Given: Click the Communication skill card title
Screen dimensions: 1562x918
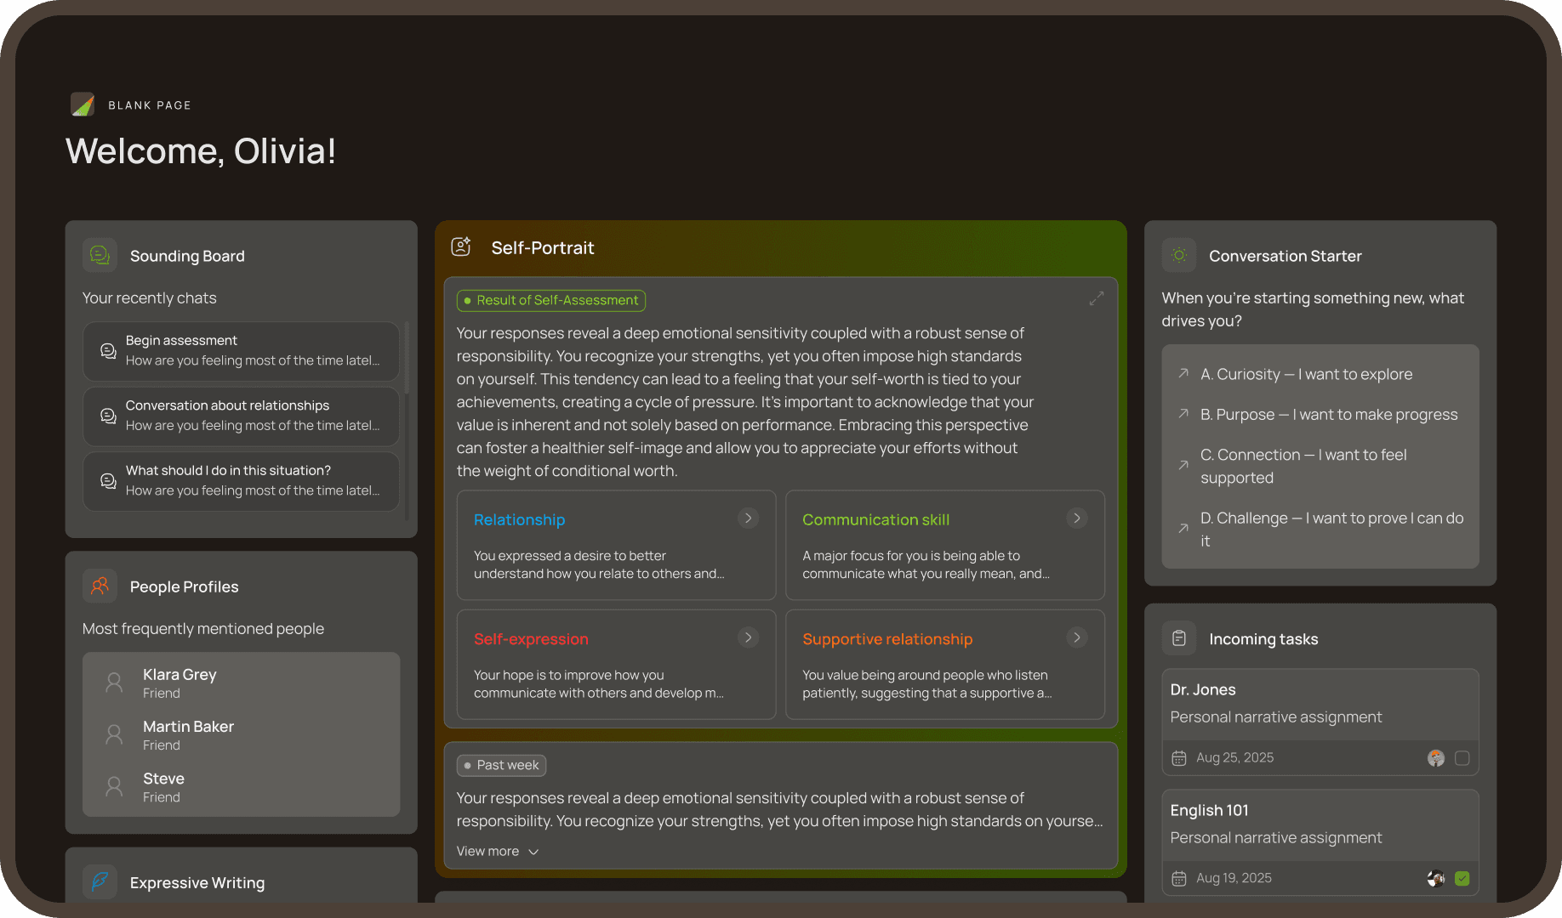Looking at the screenshot, I should tap(875, 519).
